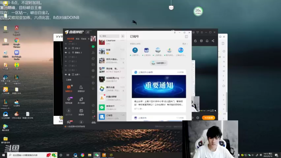Click Windows taskbar search box
Screen dimensions: 281x158
tap(32, 155)
